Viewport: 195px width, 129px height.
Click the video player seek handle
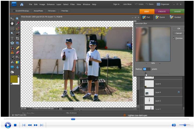point(73,119)
